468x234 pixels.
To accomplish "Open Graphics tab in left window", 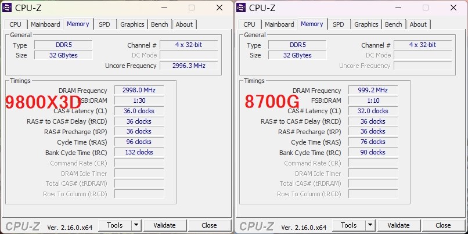I will tap(132, 24).
